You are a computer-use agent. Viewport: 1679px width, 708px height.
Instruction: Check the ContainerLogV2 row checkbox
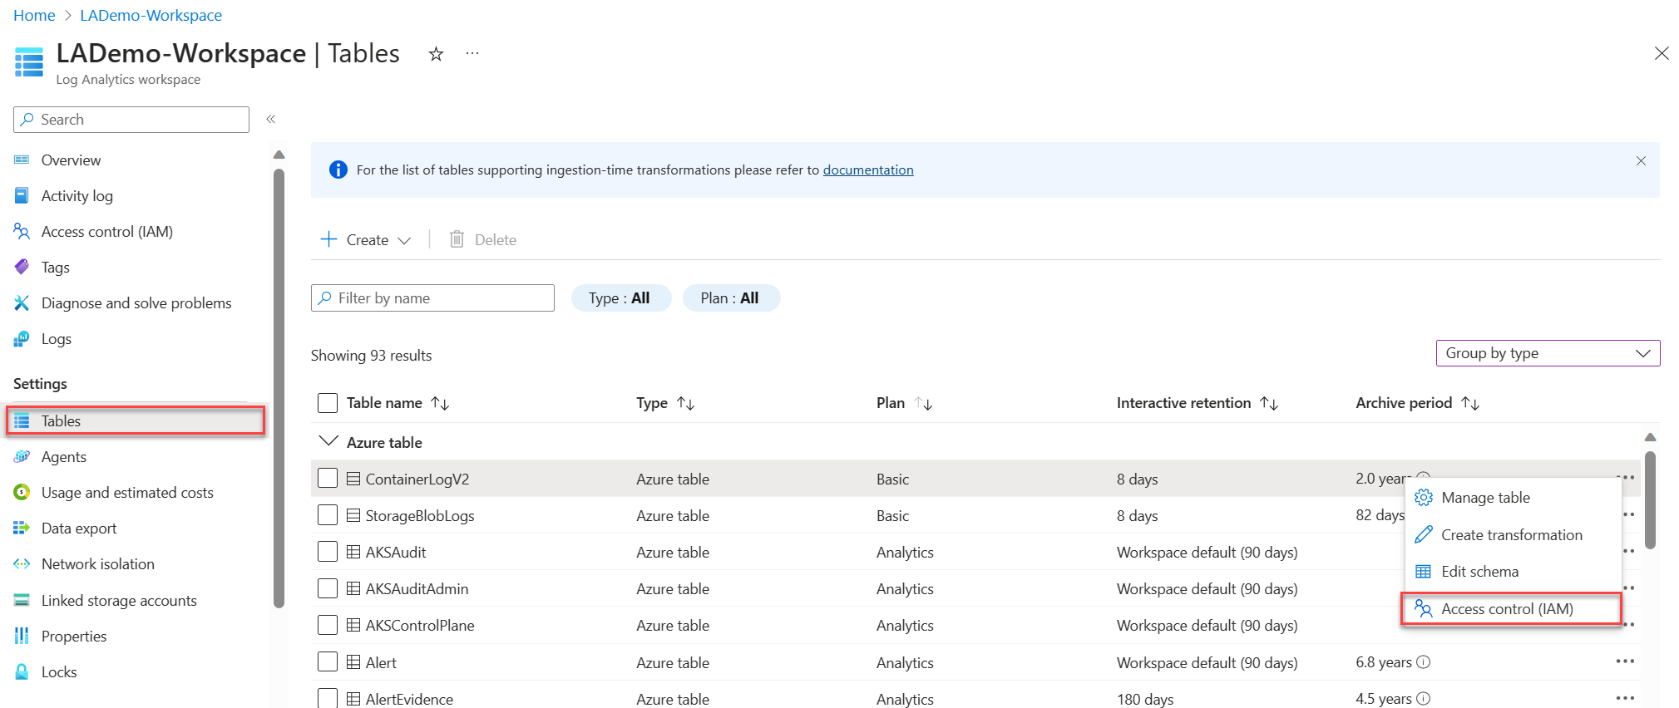pyautogui.click(x=328, y=479)
